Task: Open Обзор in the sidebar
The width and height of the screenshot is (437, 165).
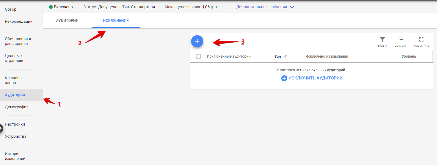Action: pyautogui.click(x=11, y=9)
